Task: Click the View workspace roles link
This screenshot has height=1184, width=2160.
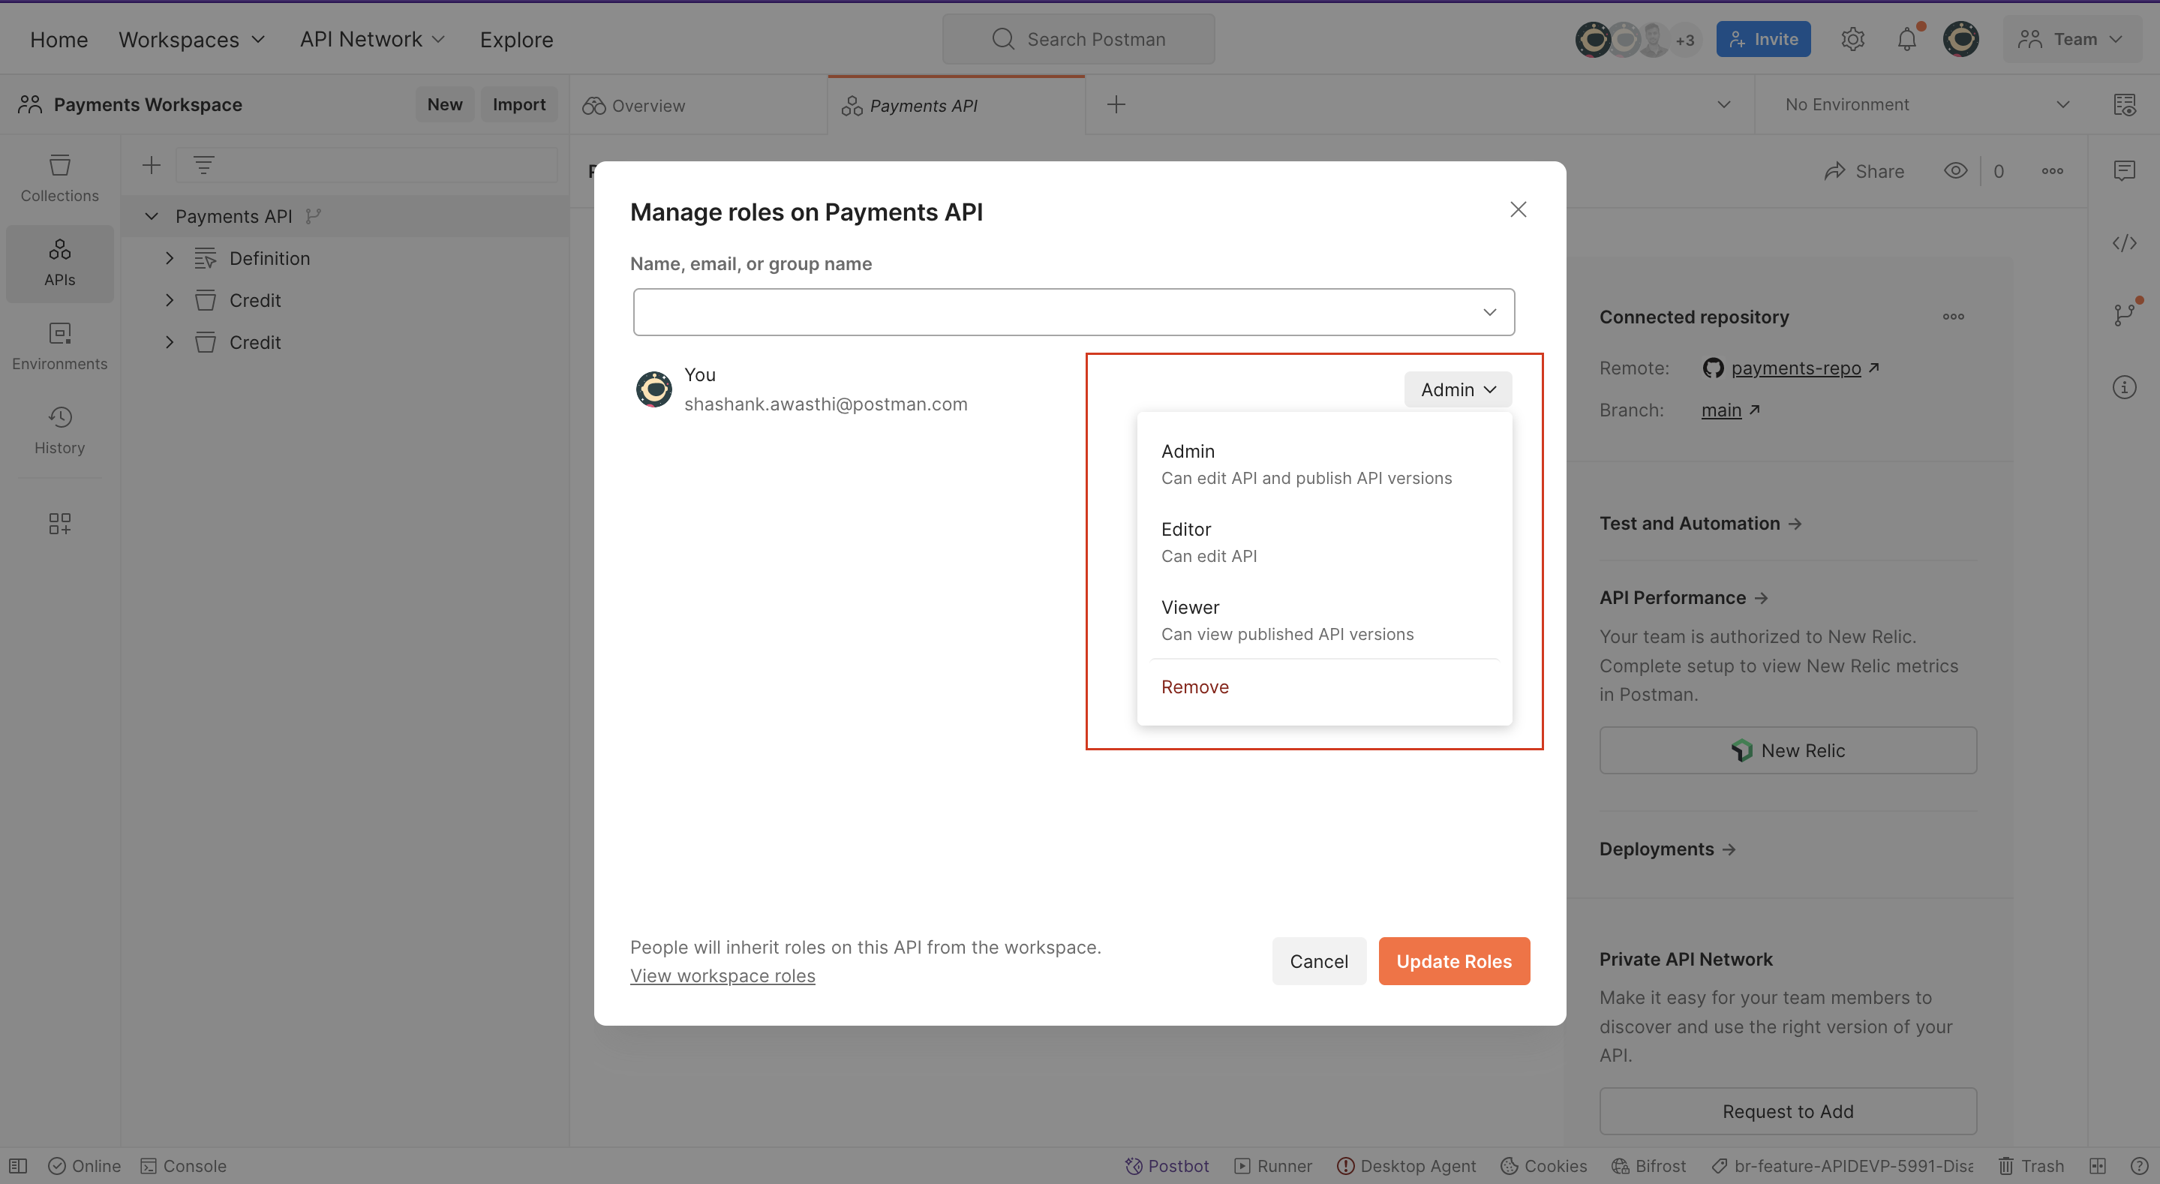Action: click(x=722, y=975)
